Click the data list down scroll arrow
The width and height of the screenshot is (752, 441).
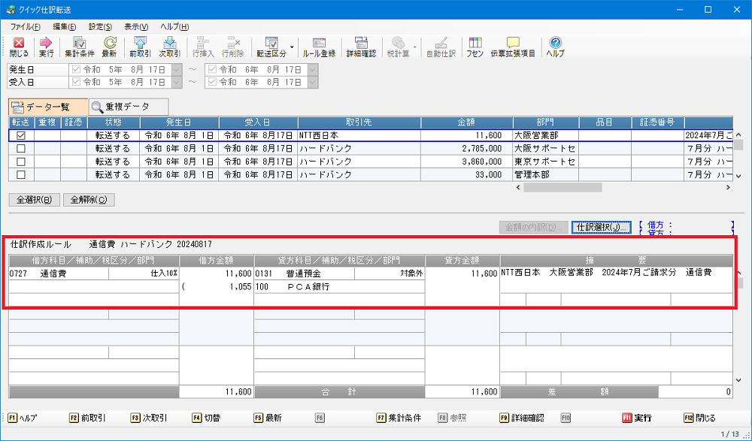738,176
